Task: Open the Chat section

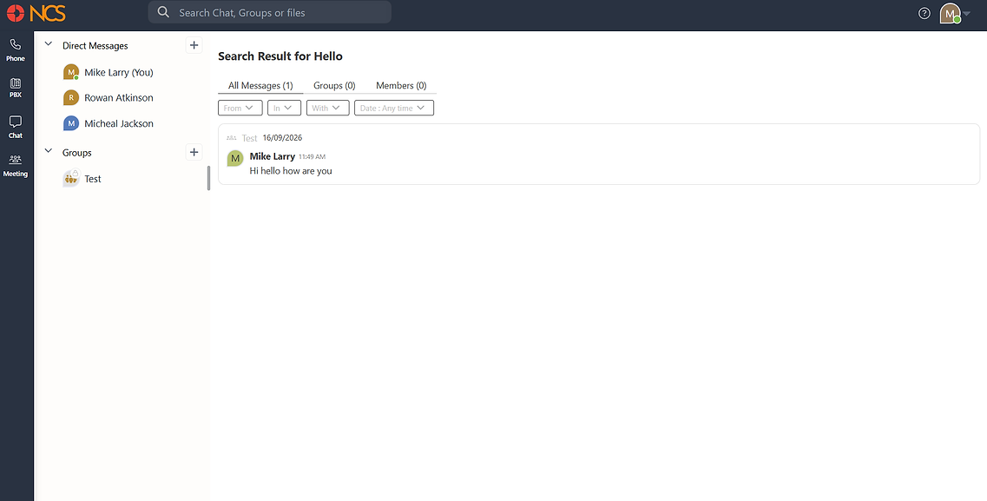Action: click(x=16, y=127)
